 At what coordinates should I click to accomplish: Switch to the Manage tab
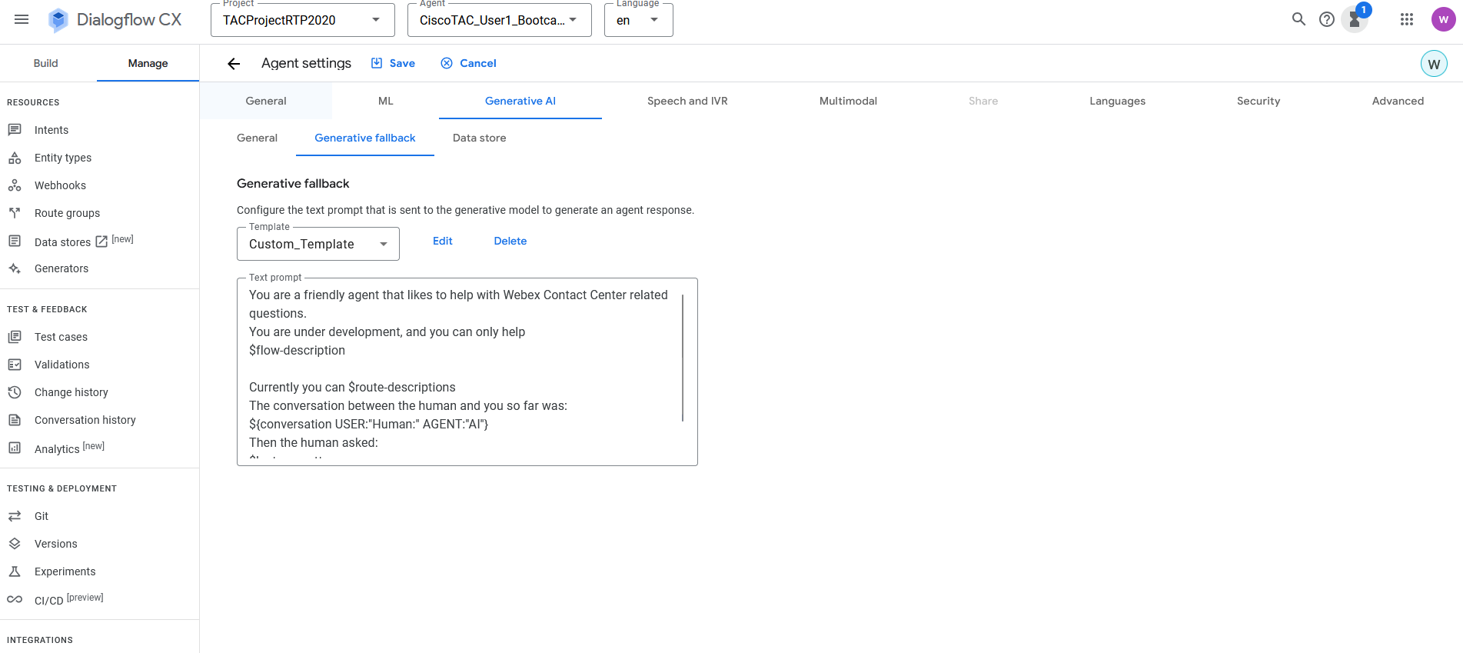click(x=148, y=63)
